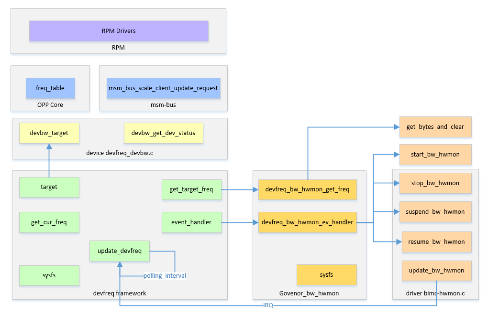This screenshot has height=314, width=488.
Task: Select the devbw_get_dev_status block
Action: pos(163,133)
